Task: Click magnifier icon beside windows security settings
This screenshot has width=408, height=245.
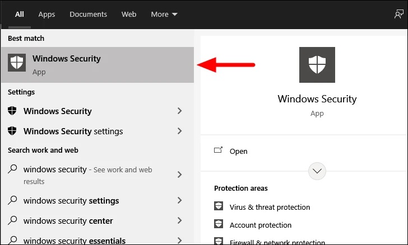Action: 12,200
